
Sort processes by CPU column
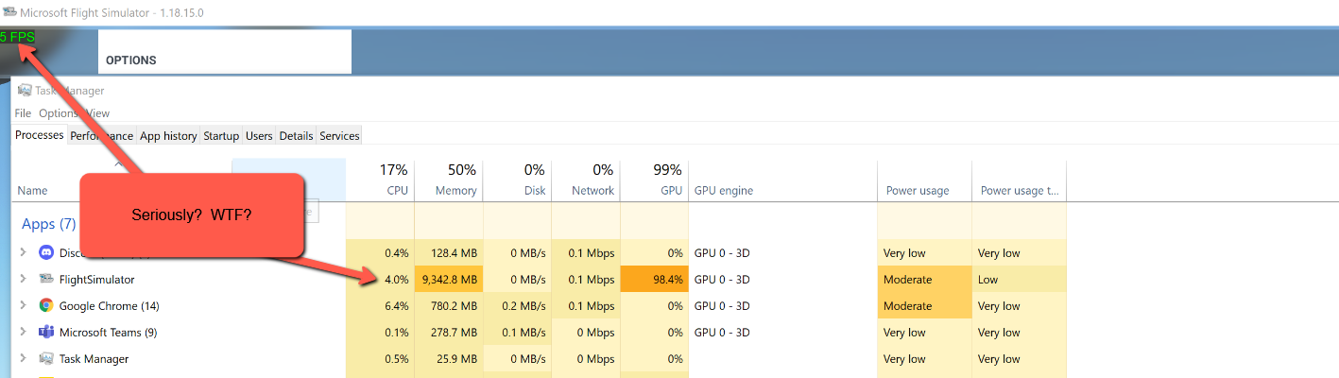(x=380, y=180)
